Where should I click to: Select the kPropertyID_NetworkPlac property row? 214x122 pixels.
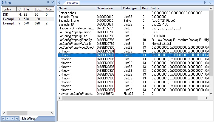coord(133,28)
